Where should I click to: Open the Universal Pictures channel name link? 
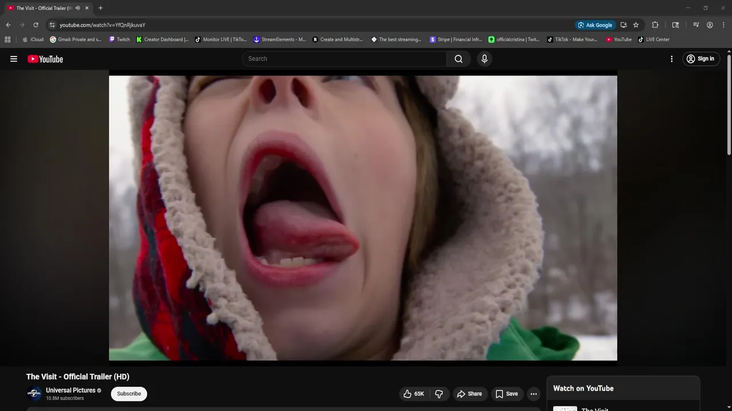click(71, 390)
